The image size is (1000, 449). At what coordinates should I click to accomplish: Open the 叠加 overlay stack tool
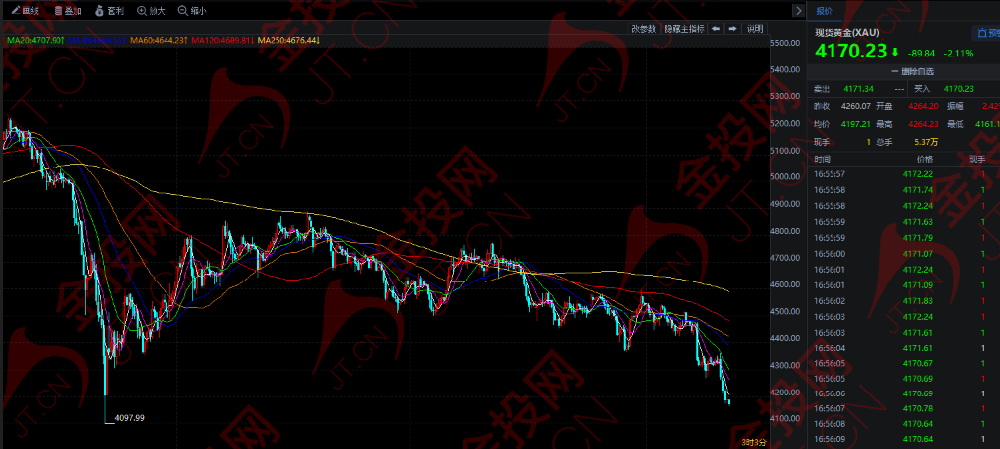(67, 10)
